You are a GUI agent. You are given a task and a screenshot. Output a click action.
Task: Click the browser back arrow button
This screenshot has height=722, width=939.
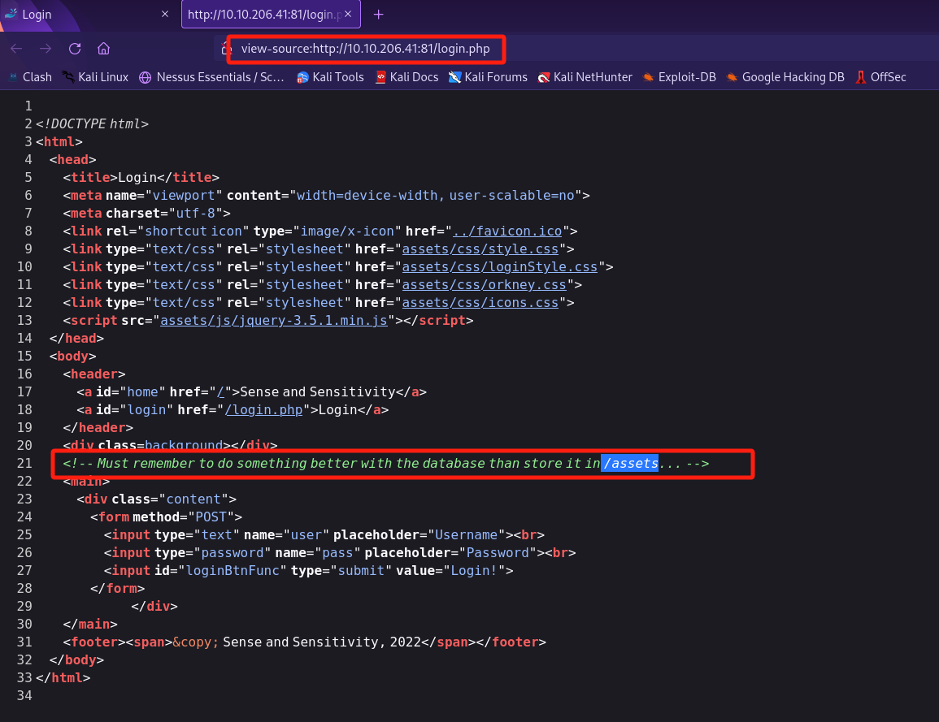point(16,49)
